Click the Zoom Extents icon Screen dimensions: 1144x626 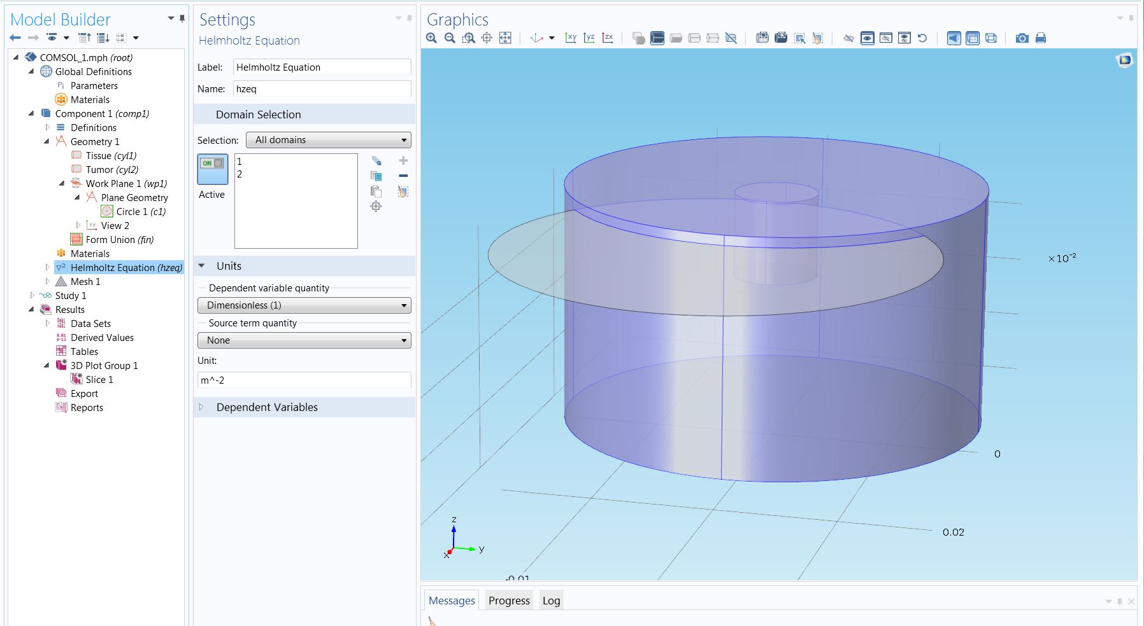coord(505,38)
